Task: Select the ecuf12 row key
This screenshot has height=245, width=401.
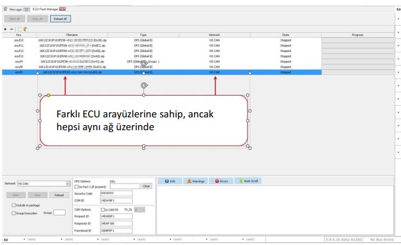Action: (x=19, y=51)
